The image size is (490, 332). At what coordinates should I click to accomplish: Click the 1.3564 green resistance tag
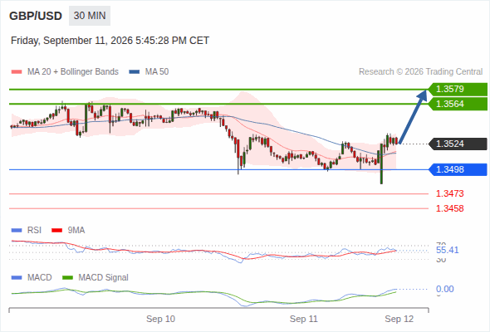click(458, 104)
